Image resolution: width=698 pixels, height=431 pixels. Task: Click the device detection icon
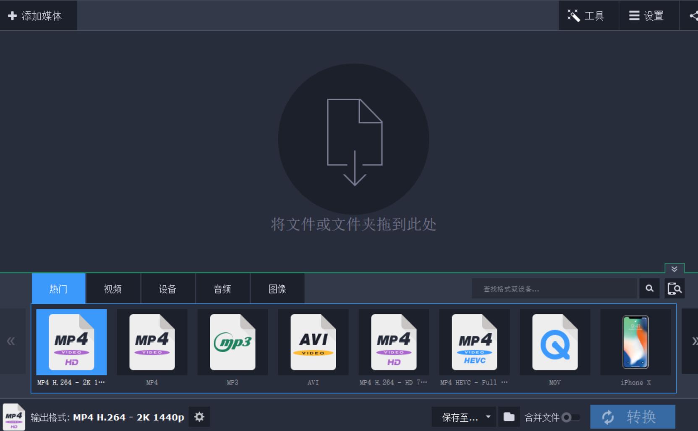click(x=674, y=289)
